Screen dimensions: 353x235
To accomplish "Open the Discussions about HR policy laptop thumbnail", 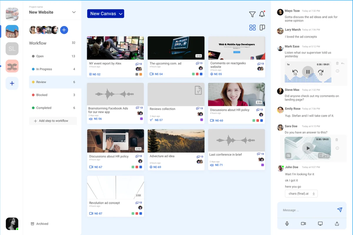I will tap(116, 141).
